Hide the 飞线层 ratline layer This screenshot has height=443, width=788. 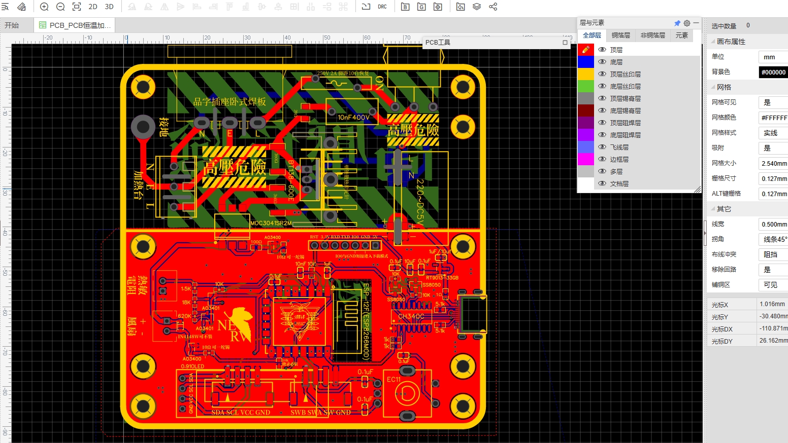click(x=602, y=147)
